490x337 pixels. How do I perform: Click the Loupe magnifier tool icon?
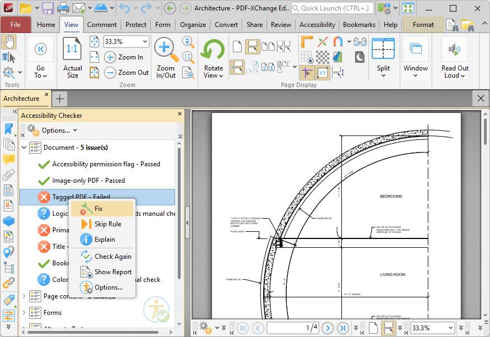(188, 57)
